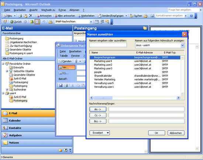Screen dimensions: 203x160
Task: Click the Notizen navigation icon
Action: [x=5, y=143]
